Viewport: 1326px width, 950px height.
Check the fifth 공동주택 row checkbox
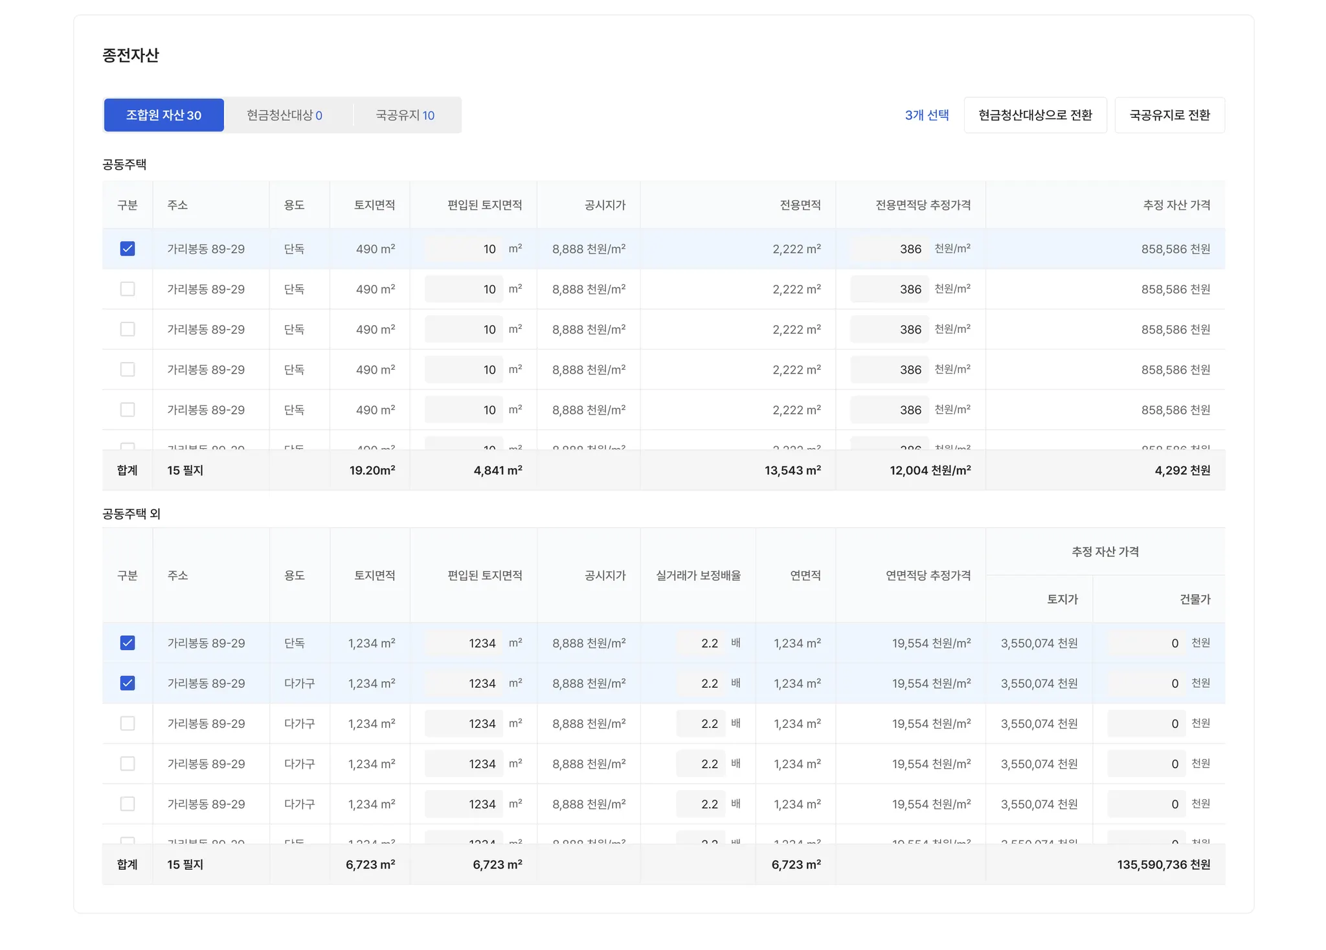[x=128, y=409]
